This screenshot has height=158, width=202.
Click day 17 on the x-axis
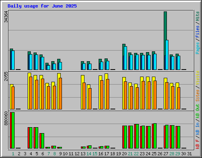107,154
